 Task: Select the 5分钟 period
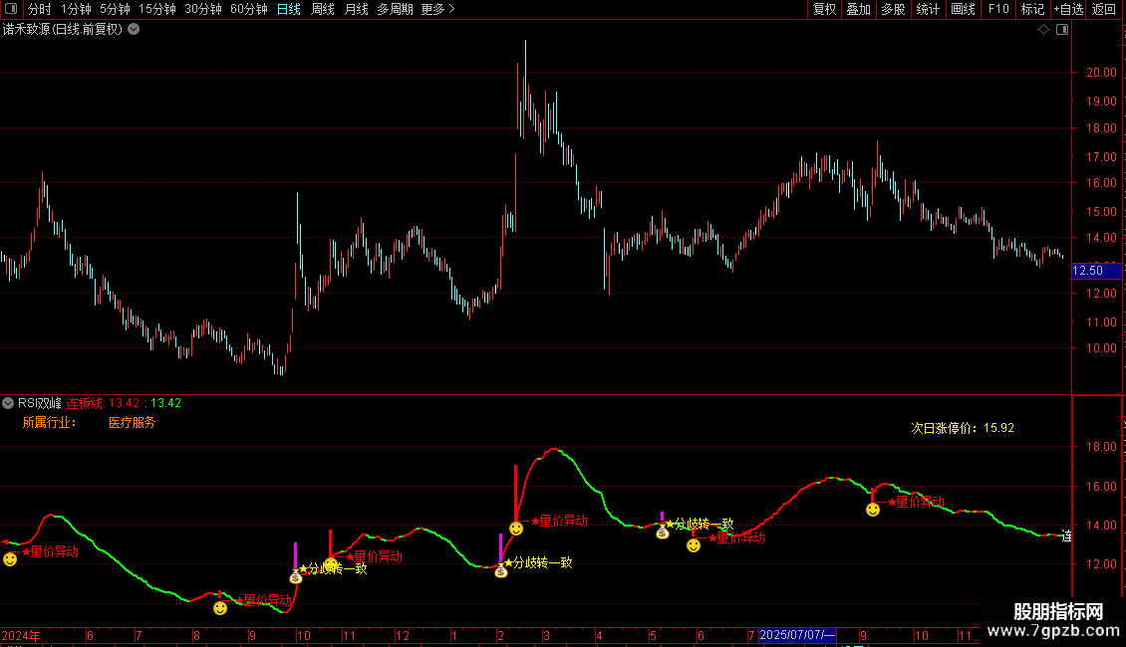pos(115,9)
